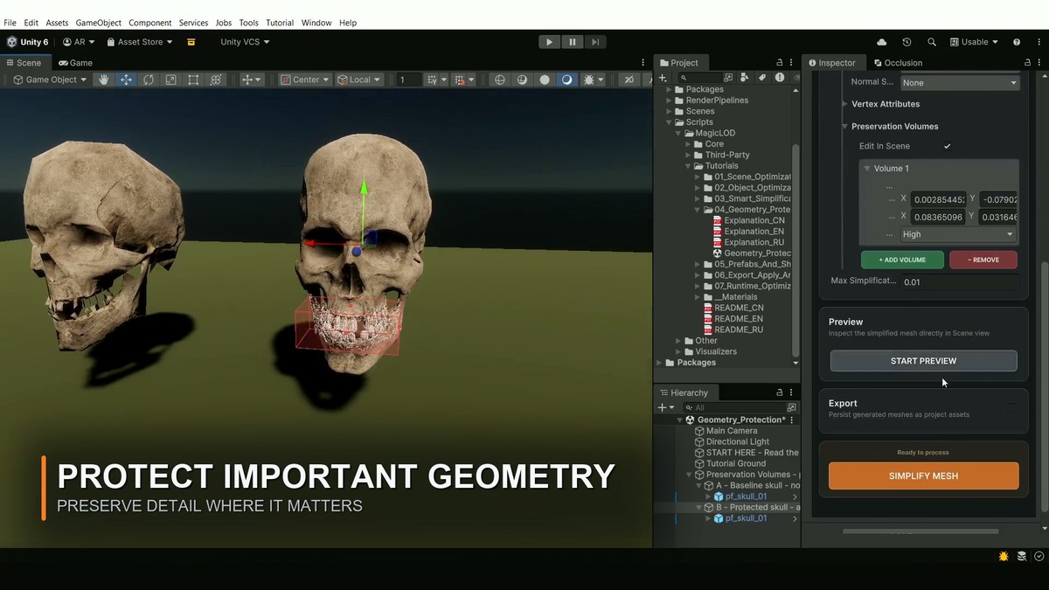Toggle the Edit In Scene checkbox
The width and height of the screenshot is (1049, 590).
click(947, 146)
